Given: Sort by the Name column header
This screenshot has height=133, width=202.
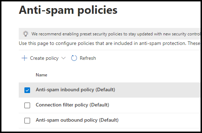Looking at the screenshot, I should pyautogui.click(x=41, y=75).
